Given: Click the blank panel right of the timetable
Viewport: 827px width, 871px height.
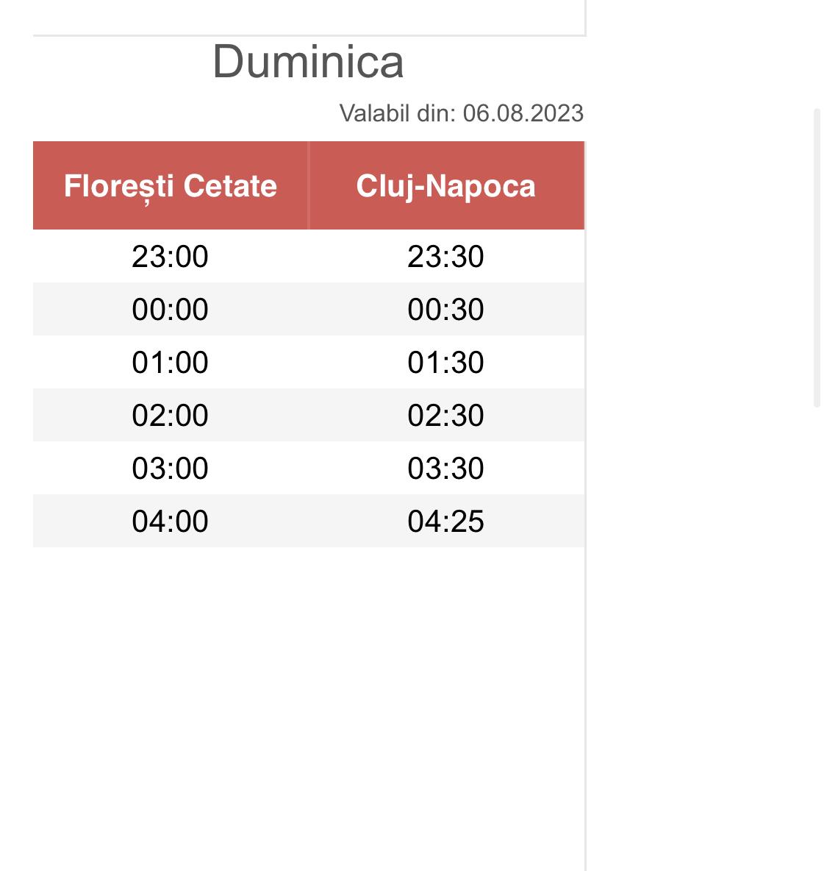Looking at the screenshot, I should (698, 515).
